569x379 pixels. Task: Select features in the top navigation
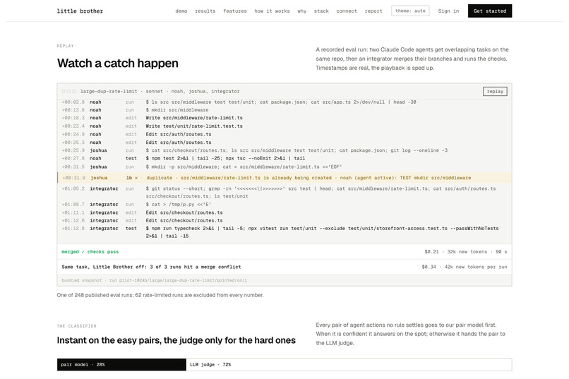coord(235,11)
